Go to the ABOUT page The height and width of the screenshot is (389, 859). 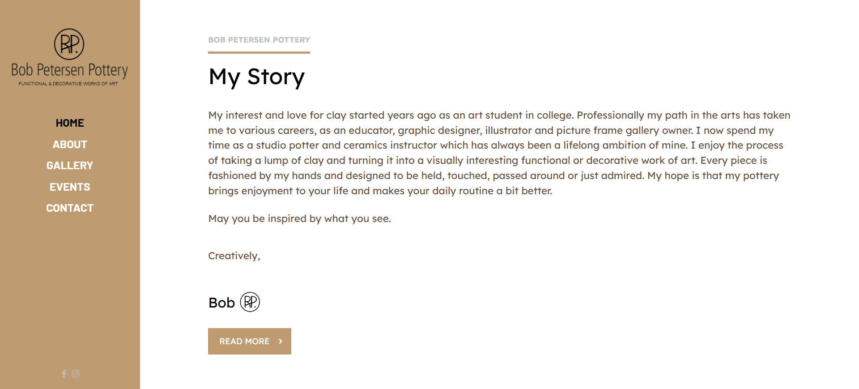click(70, 145)
